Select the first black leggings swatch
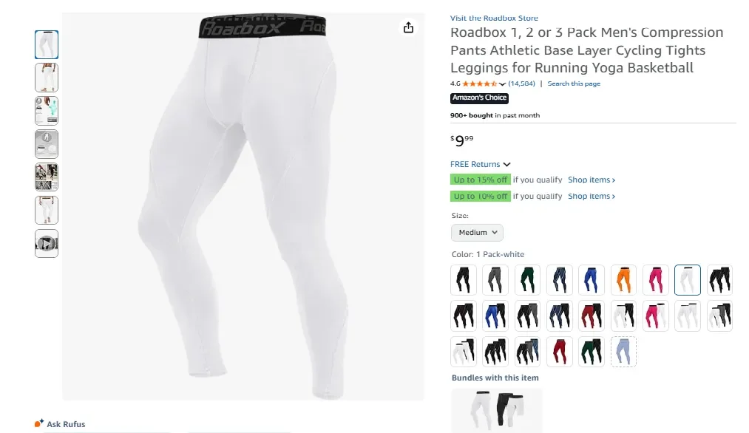 pos(464,280)
